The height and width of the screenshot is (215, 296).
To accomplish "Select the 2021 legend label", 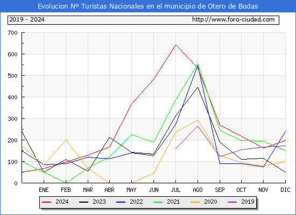I will coord(173,202).
